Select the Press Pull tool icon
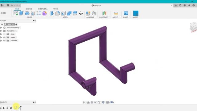 [x=52, y=13]
